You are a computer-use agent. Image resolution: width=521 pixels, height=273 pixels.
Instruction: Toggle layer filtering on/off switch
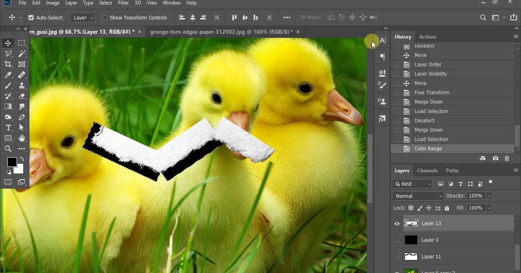pyautogui.click(x=491, y=183)
